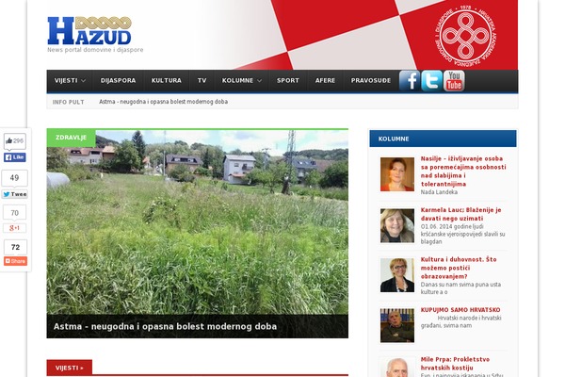The height and width of the screenshot is (377, 565).
Task: Open column KUPUJMO SAMO HRVATSKO
Action: [460, 310]
